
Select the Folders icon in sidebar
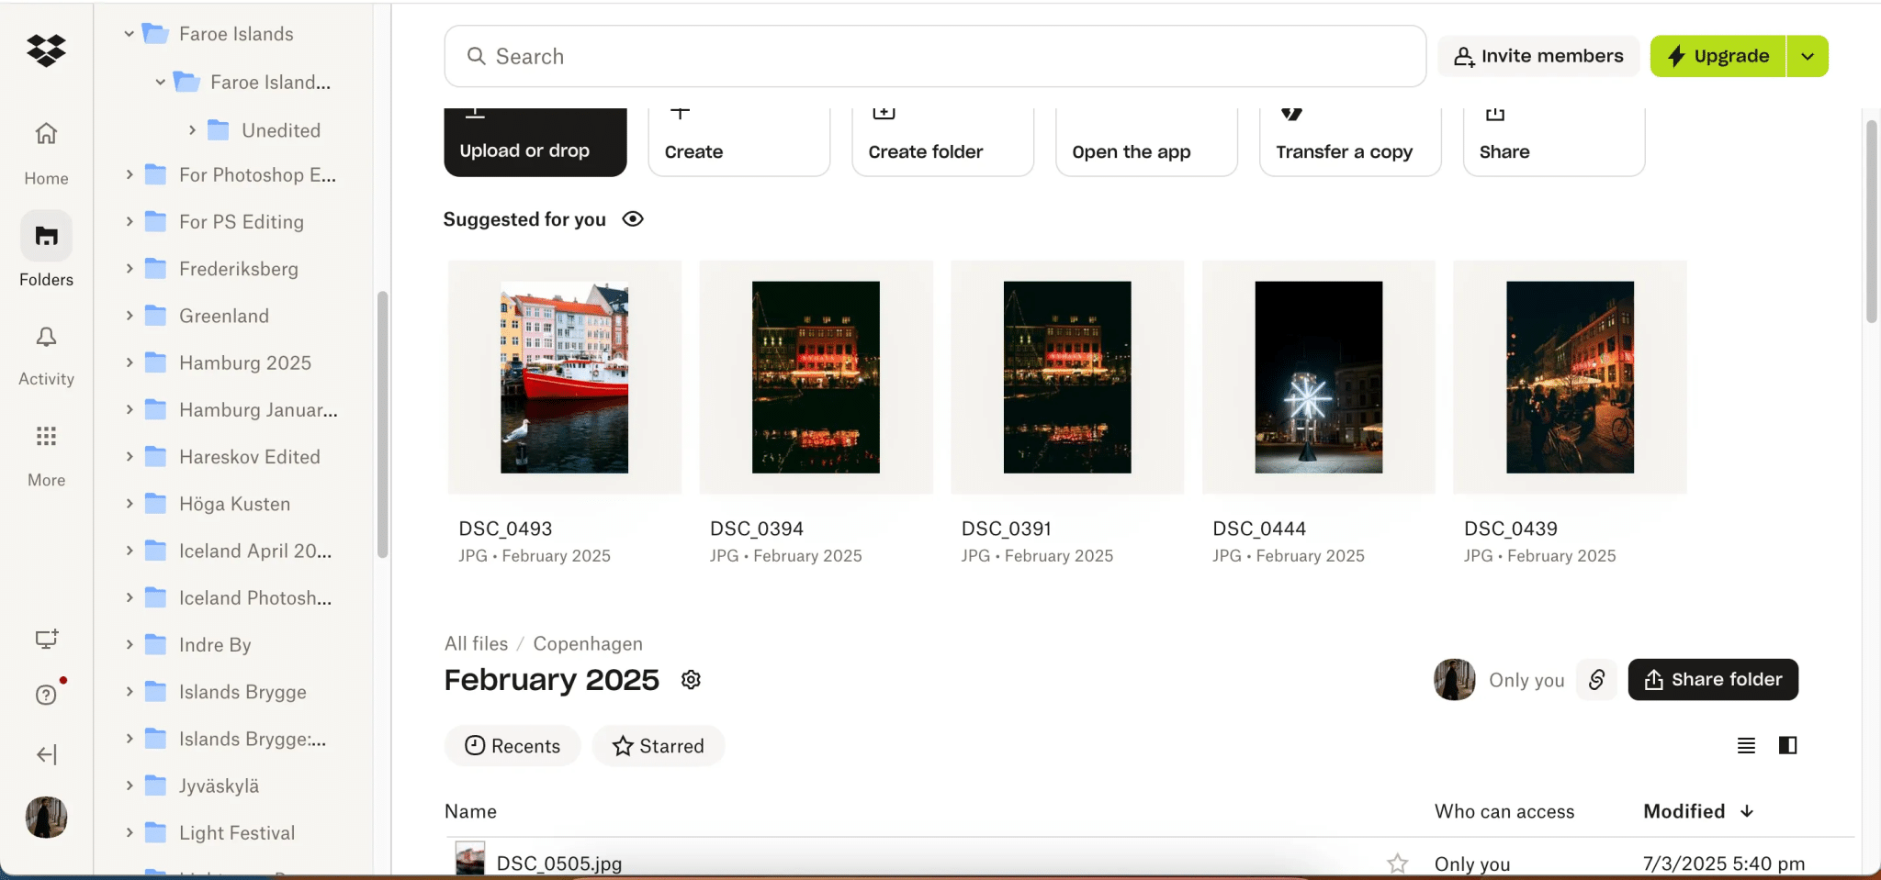pos(45,236)
